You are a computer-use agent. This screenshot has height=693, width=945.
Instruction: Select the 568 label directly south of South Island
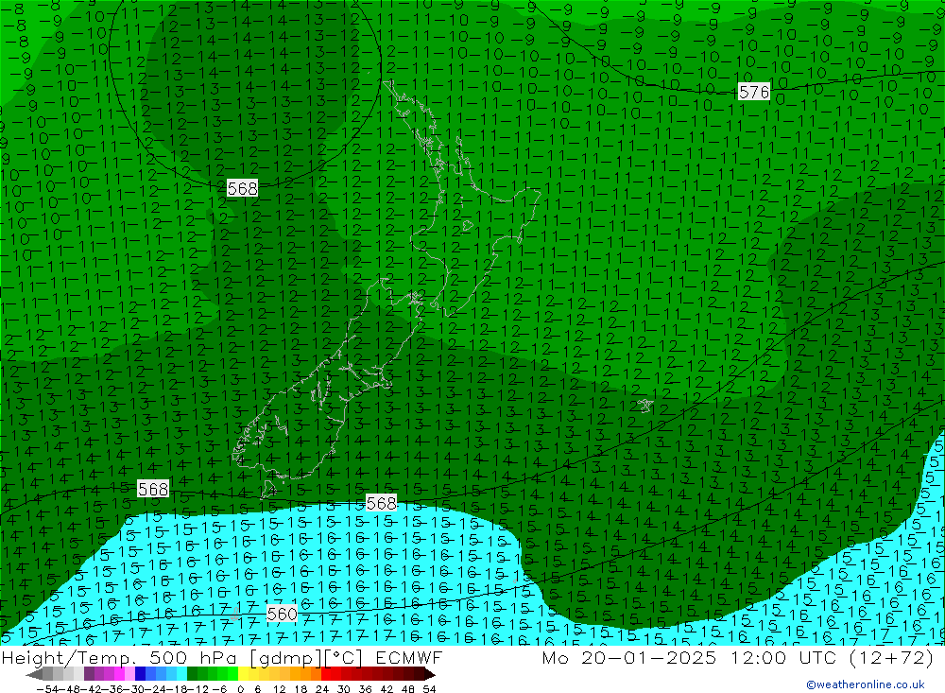point(381,502)
